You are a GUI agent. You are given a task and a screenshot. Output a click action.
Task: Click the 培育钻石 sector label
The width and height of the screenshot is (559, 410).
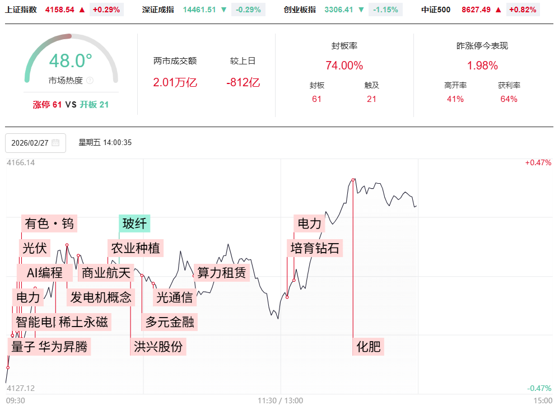click(314, 248)
